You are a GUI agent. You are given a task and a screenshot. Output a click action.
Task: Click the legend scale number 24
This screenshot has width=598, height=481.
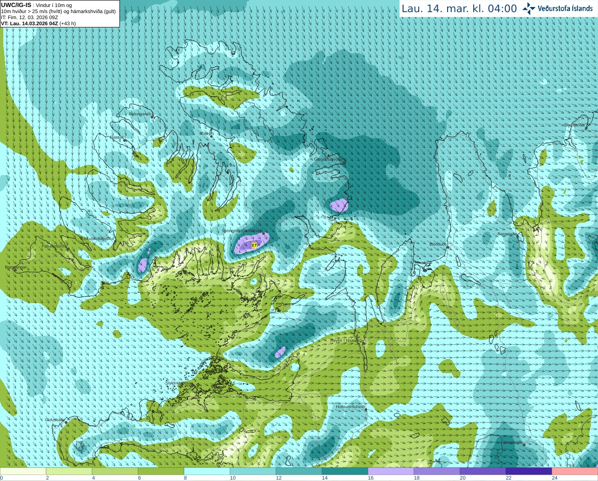[555, 478]
